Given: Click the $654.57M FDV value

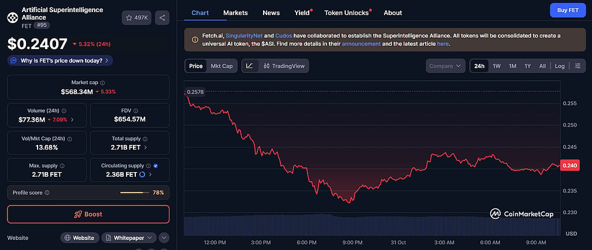Looking at the screenshot, I should click(x=130, y=120).
